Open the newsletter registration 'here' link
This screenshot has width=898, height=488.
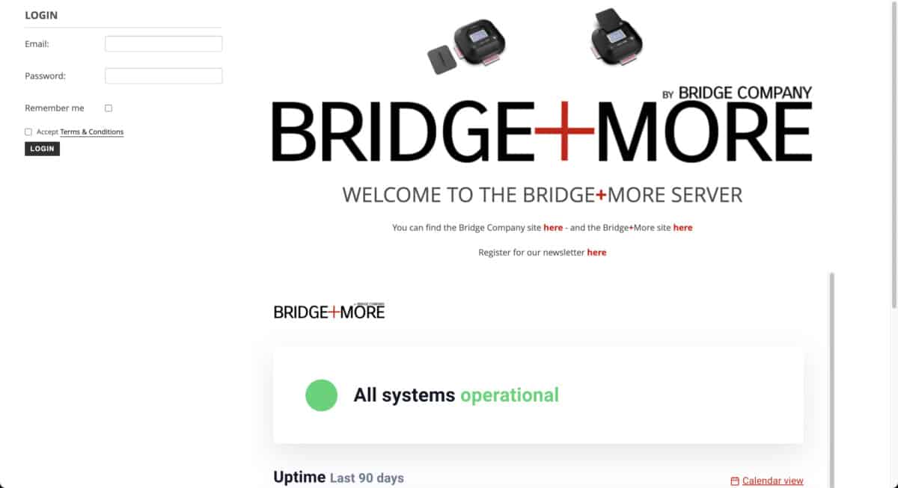click(596, 253)
